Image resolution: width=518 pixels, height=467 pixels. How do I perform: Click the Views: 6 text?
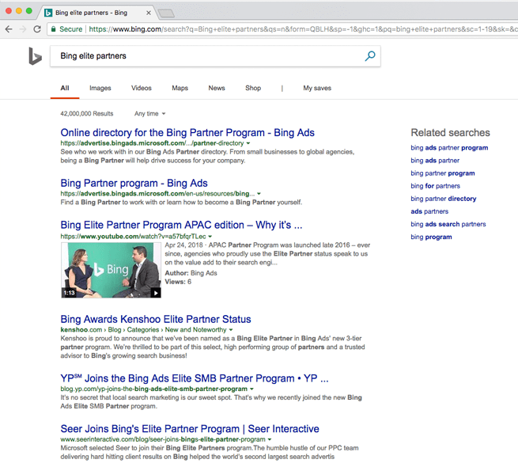(178, 282)
